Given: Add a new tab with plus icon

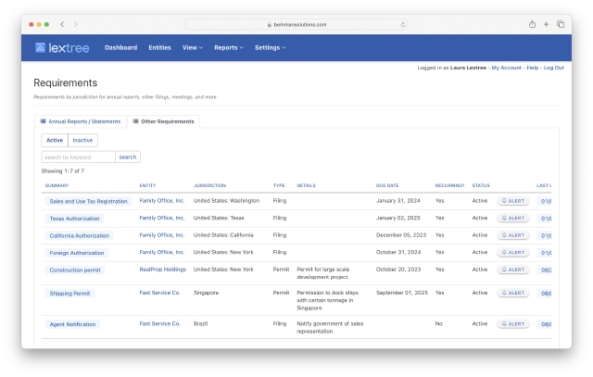Looking at the screenshot, I should click(x=546, y=24).
